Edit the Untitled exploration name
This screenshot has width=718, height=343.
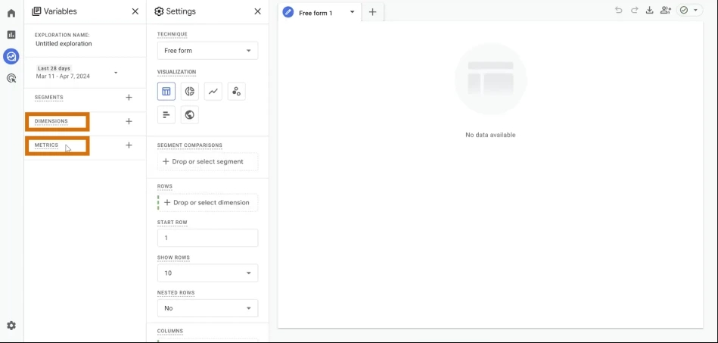pos(64,44)
